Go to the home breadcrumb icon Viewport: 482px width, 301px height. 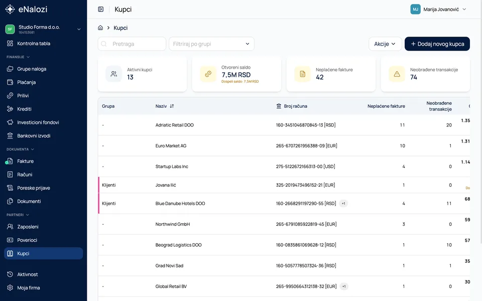[x=100, y=28]
